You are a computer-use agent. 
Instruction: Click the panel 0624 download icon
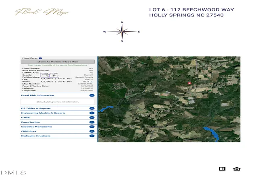coord(92,82)
